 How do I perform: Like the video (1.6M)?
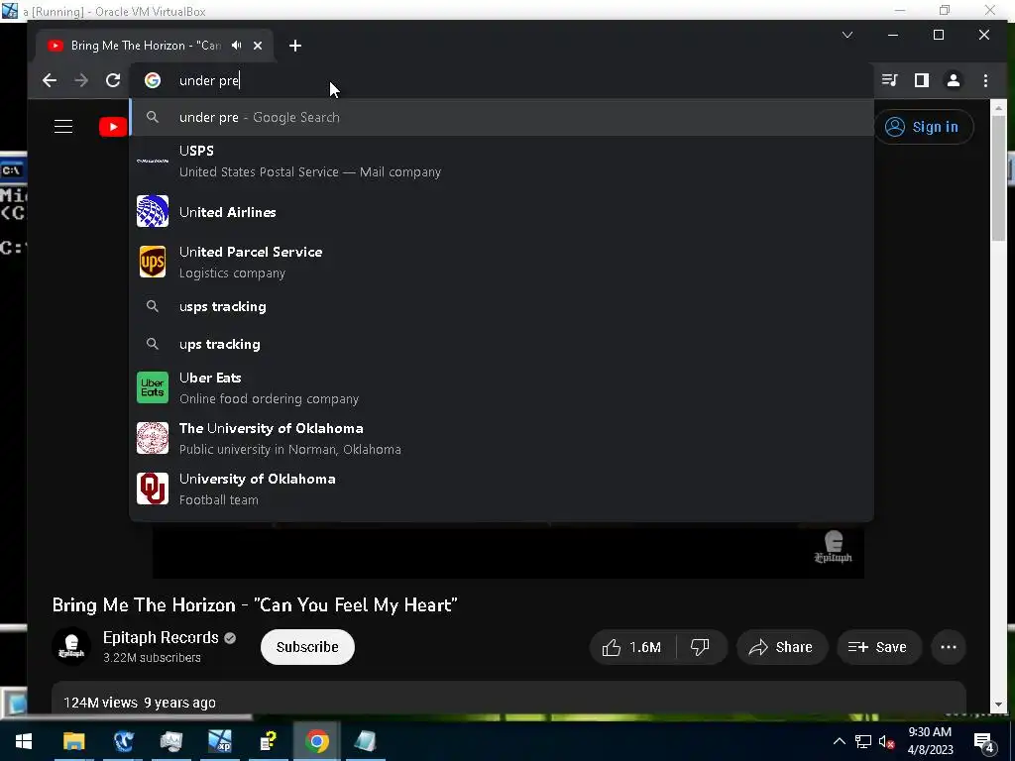(x=631, y=647)
